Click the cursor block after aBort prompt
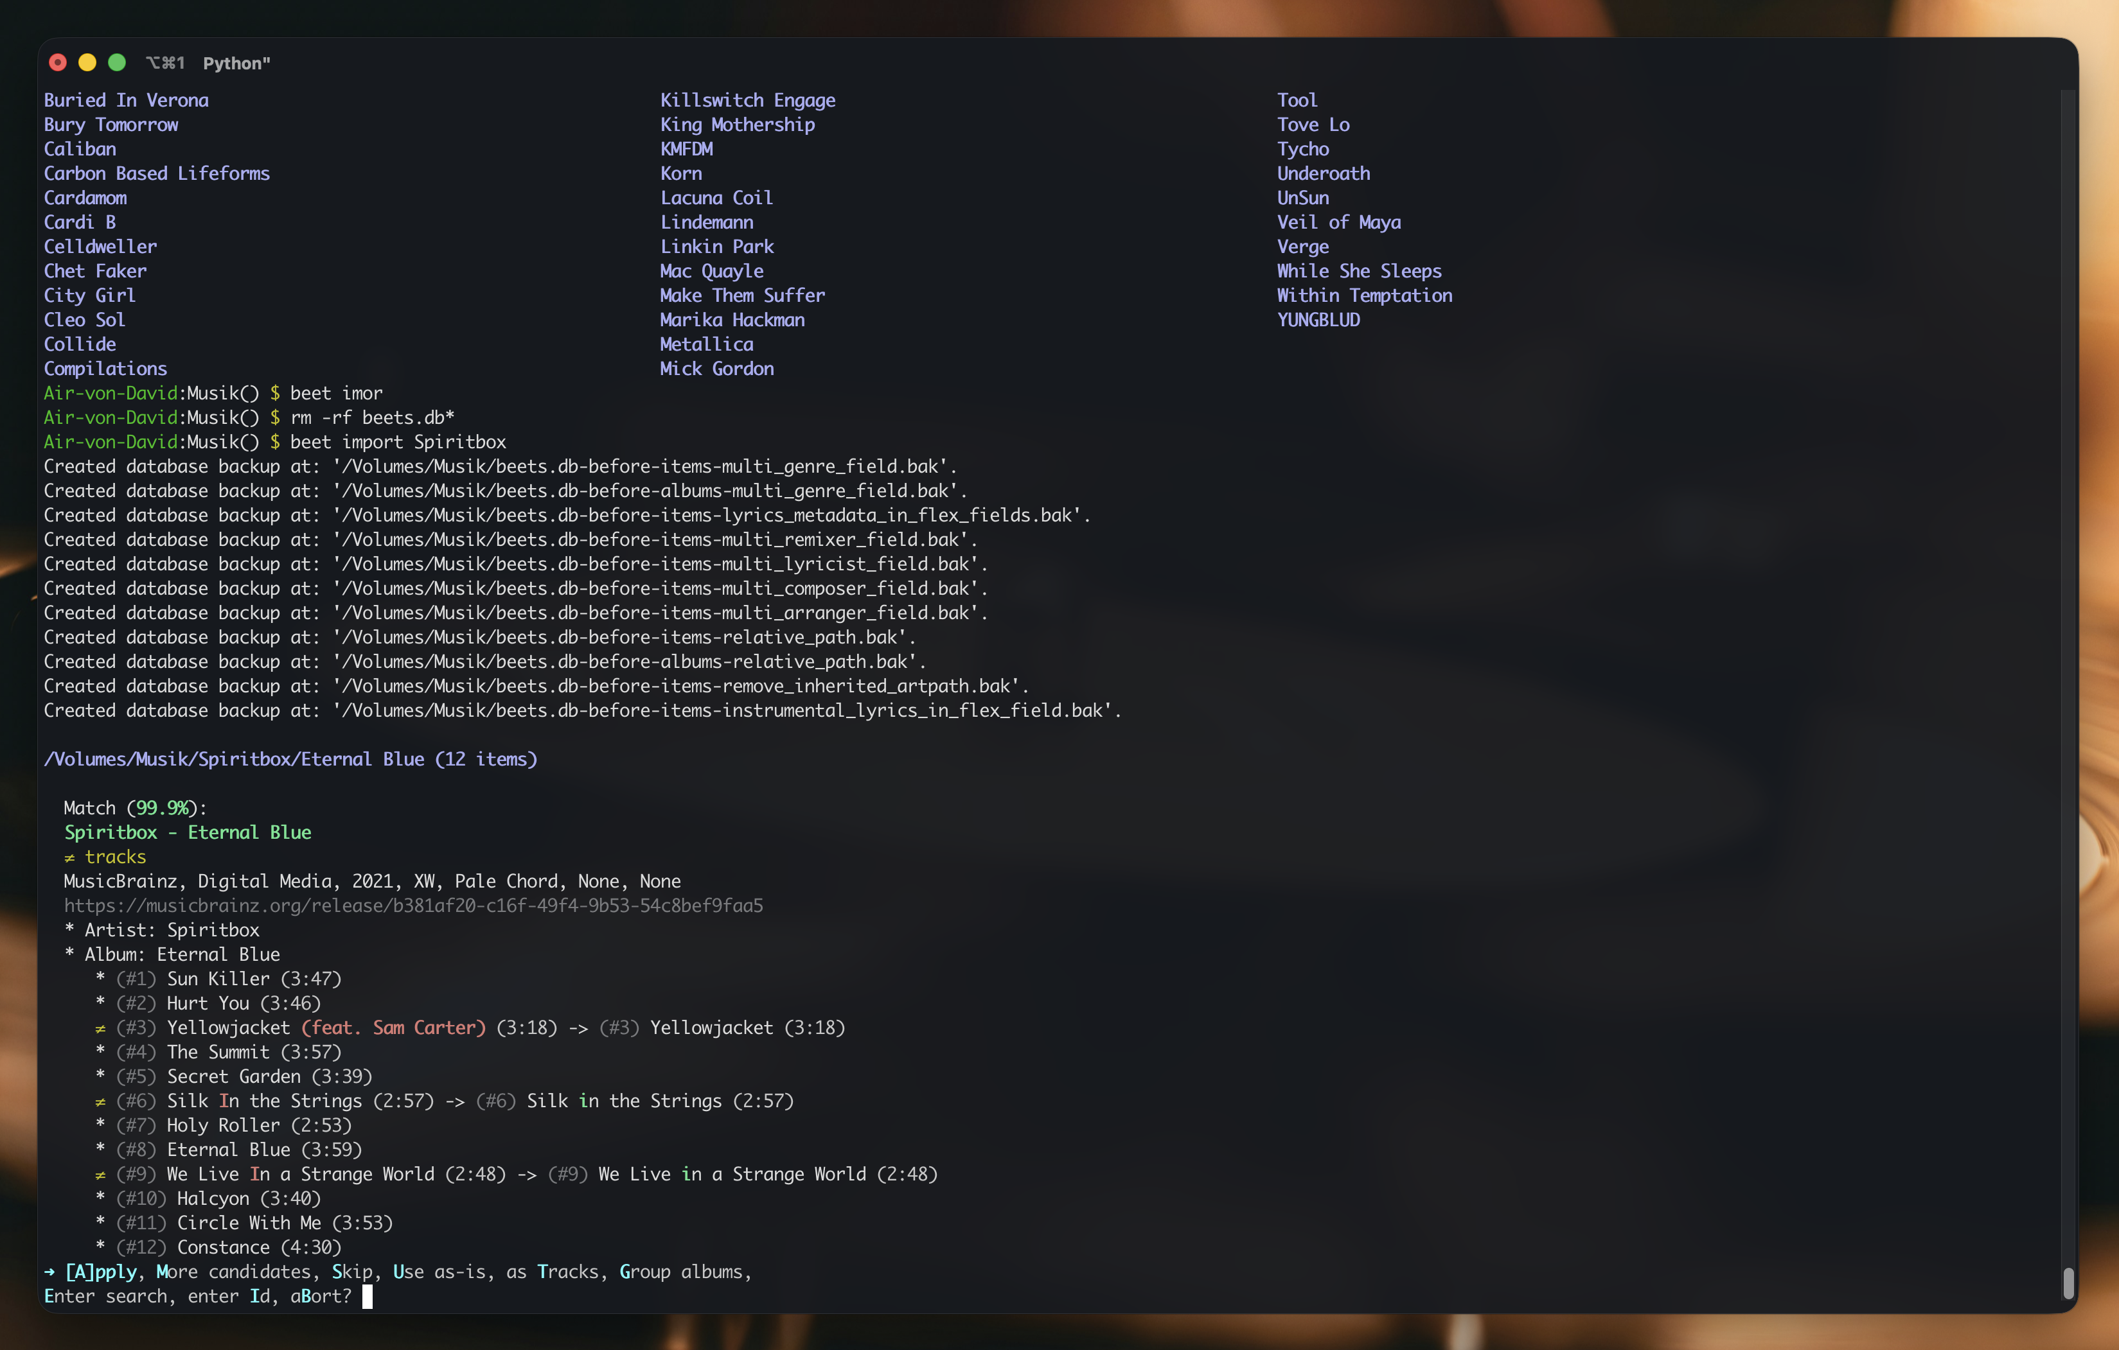2119x1350 pixels. click(x=368, y=1296)
